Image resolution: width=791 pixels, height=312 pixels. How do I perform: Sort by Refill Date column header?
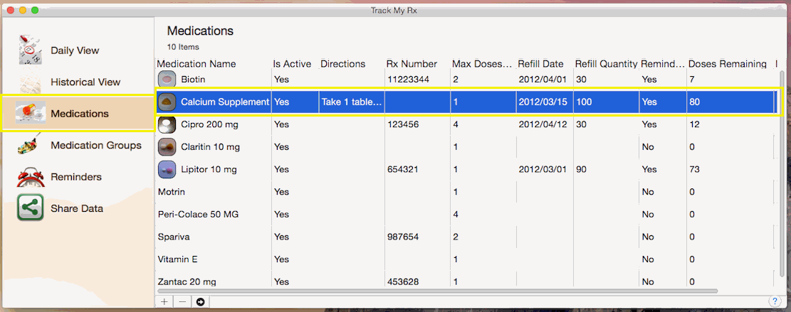pos(540,64)
